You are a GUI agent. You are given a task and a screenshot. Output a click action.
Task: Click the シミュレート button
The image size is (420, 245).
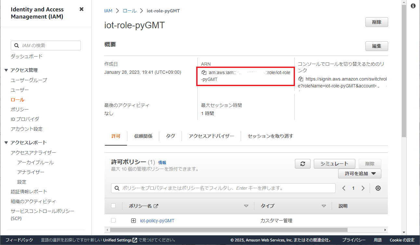(x=334, y=164)
